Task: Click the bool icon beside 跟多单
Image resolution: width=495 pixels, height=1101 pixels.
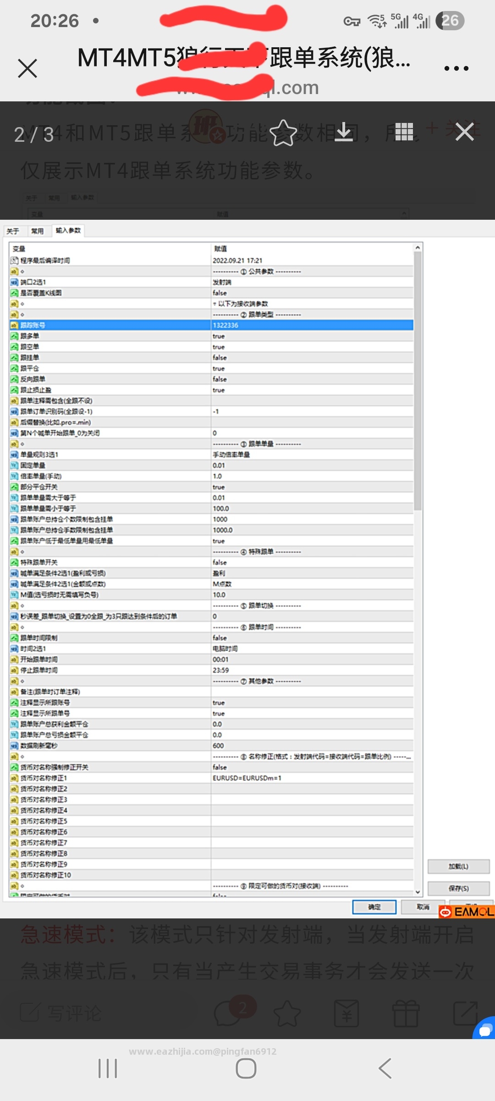Action: [x=14, y=336]
